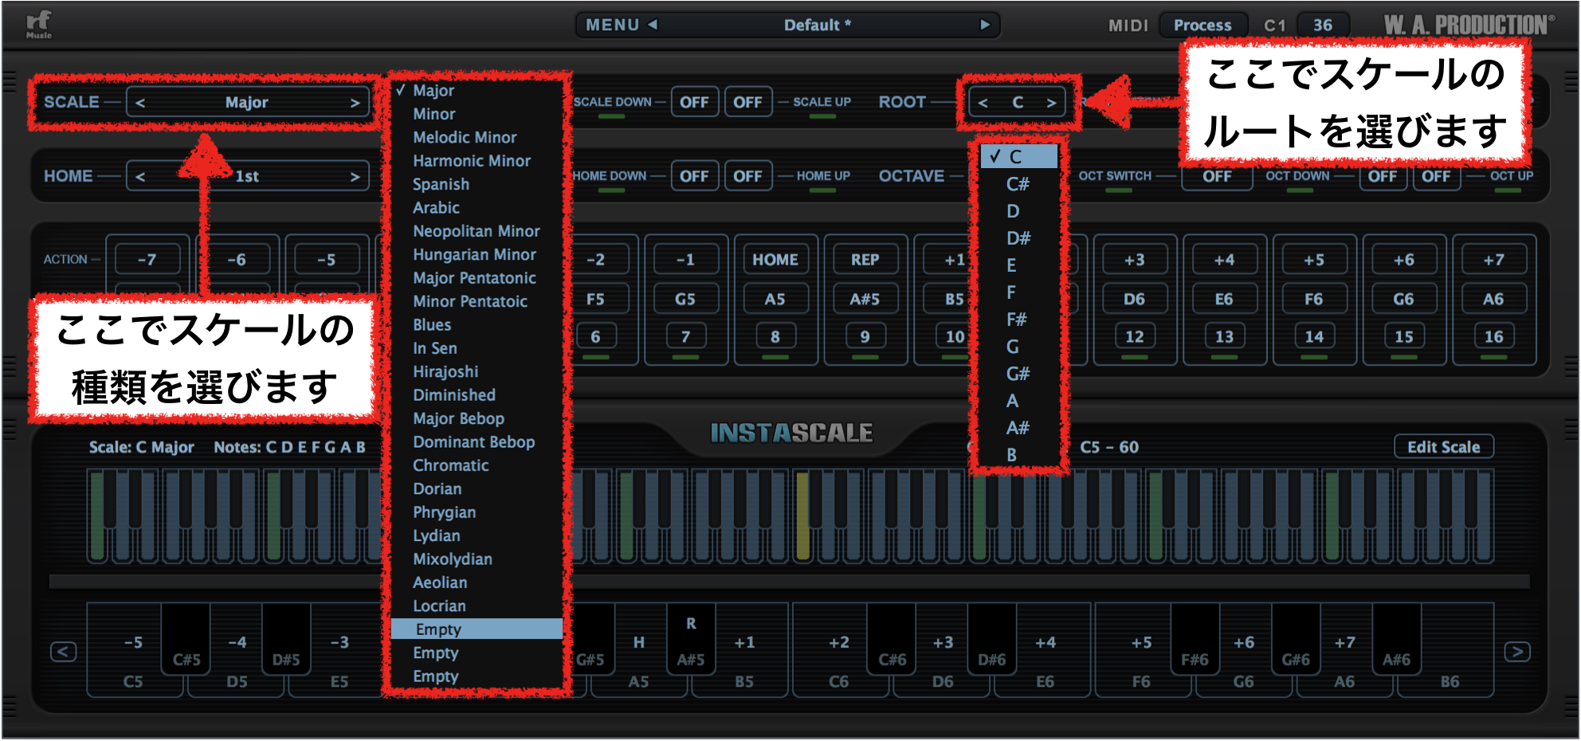The width and height of the screenshot is (1581, 741).
Task: Shift keyboard view right with arrow button
Action: coord(1517,652)
